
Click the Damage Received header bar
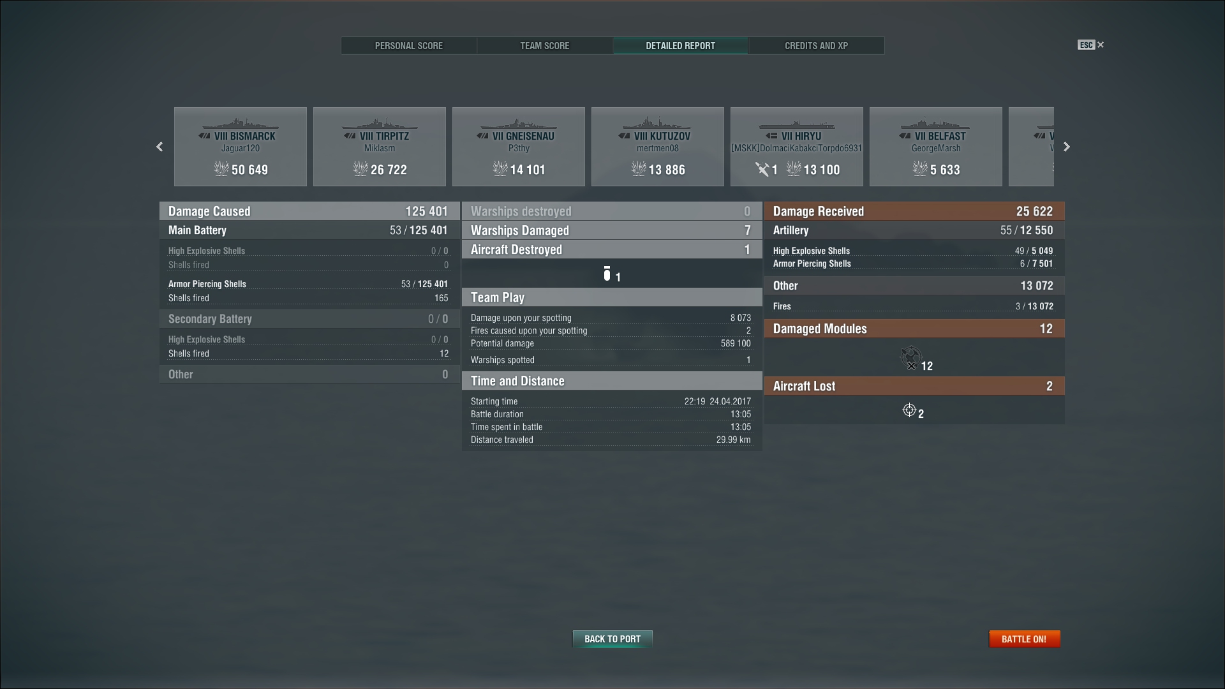pyautogui.click(x=914, y=211)
